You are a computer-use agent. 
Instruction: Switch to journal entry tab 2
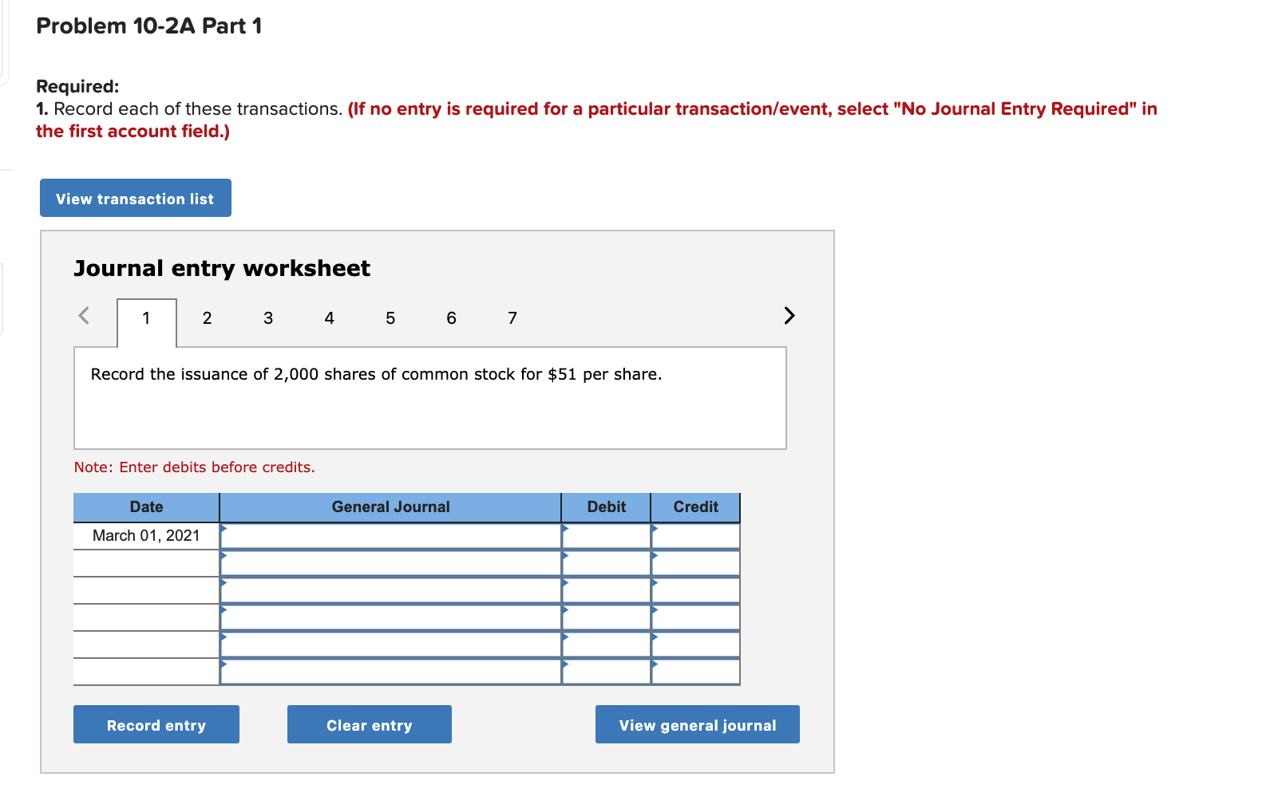click(x=207, y=317)
